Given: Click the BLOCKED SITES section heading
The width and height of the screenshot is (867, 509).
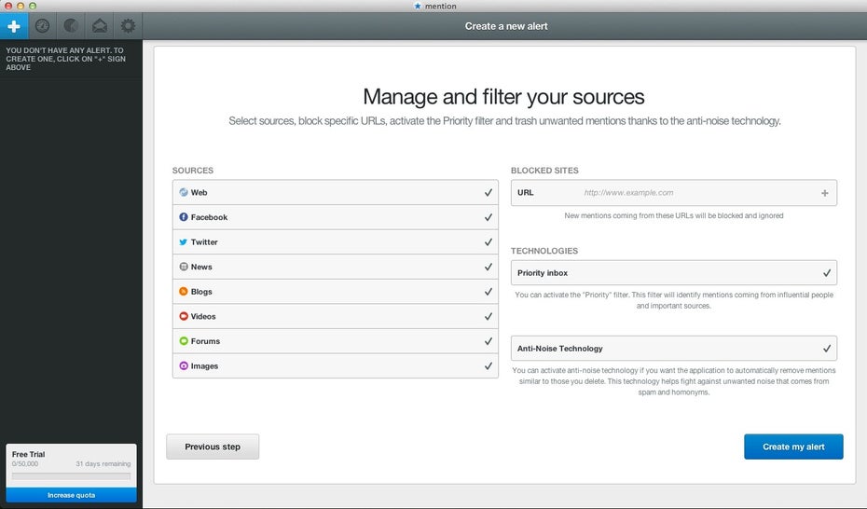Looking at the screenshot, I should click(x=544, y=171).
